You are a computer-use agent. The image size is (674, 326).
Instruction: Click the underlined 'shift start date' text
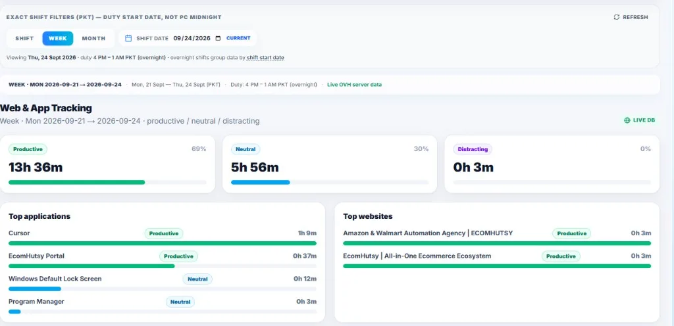(265, 57)
